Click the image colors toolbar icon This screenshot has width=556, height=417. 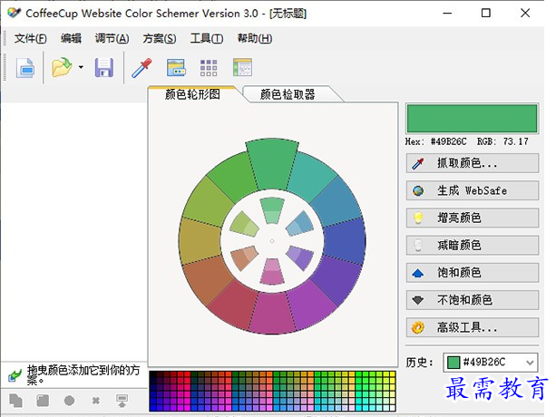[x=176, y=68]
